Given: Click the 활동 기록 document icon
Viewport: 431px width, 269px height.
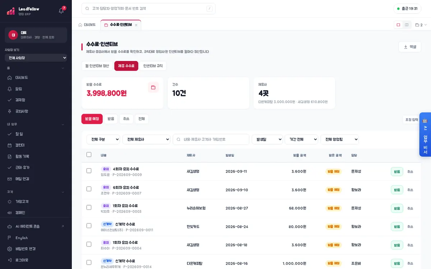Looking at the screenshot, I should point(10,156).
